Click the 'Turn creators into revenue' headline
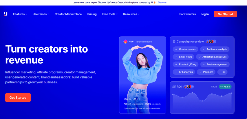Screen dimensions: 247x119 (46, 54)
